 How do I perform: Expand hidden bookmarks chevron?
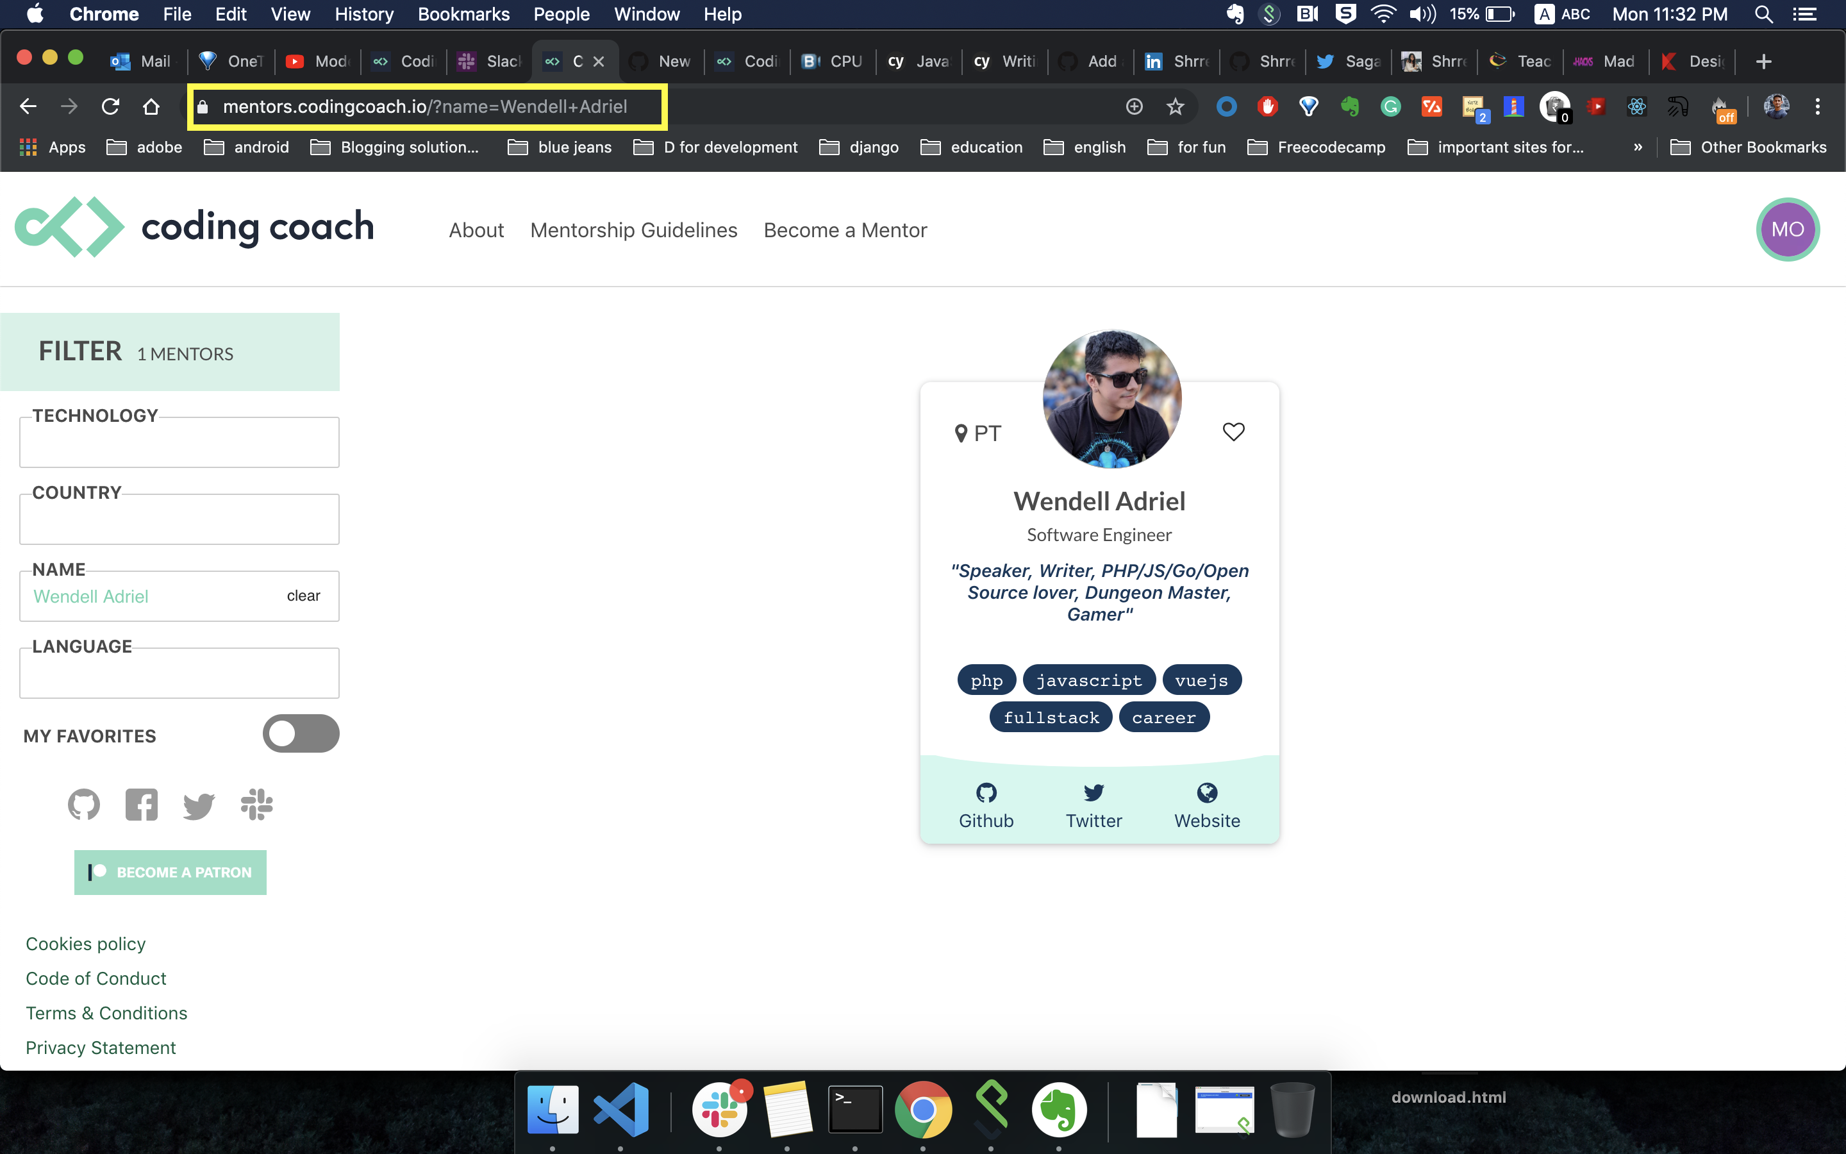[1637, 147]
